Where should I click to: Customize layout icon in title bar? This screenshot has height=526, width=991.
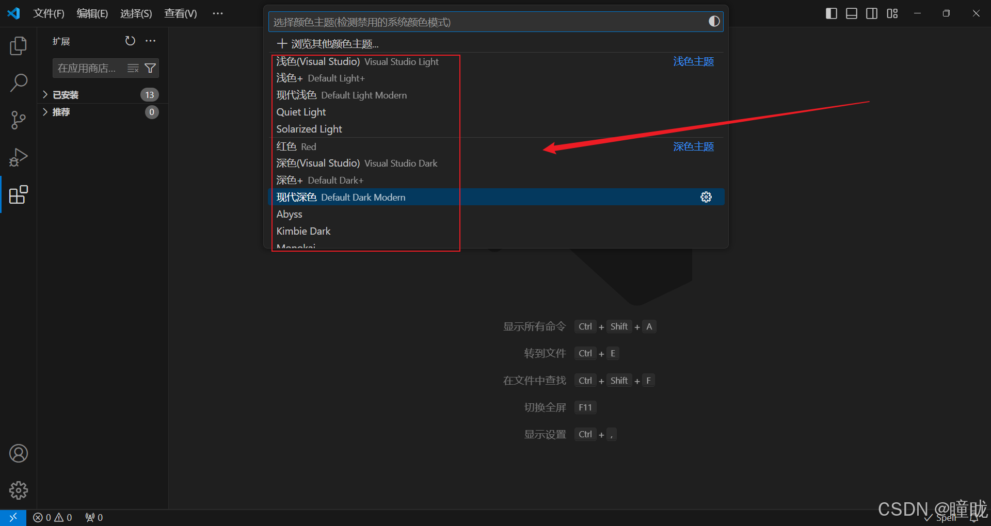(892, 13)
